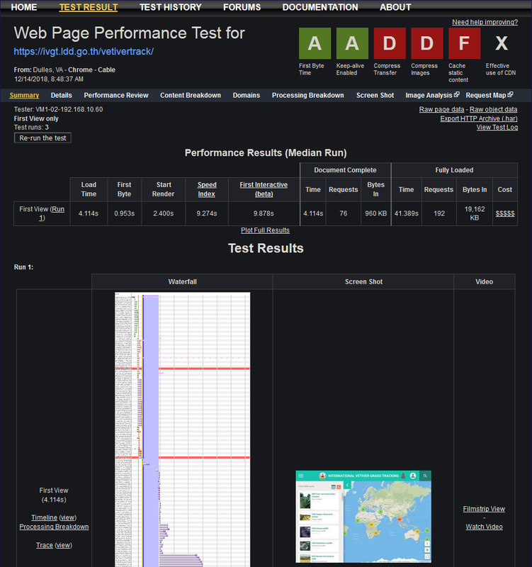This screenshot has height=567, width=532.
Task: Open the vetiver tracking map screenshot thumbnail
Action: pos(363,517)
